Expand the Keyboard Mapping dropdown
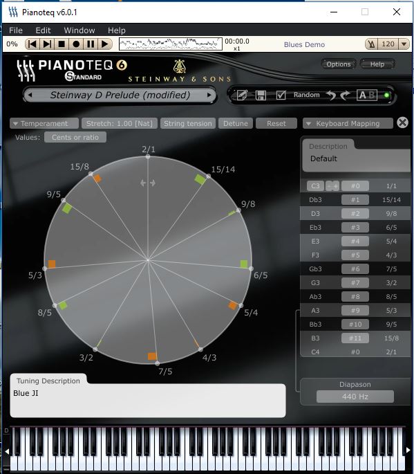The height and width of the screenshot is (474, 414). click(348, 123)
